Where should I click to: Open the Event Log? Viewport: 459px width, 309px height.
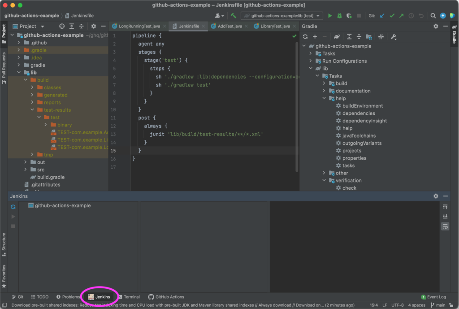point(433,297)
